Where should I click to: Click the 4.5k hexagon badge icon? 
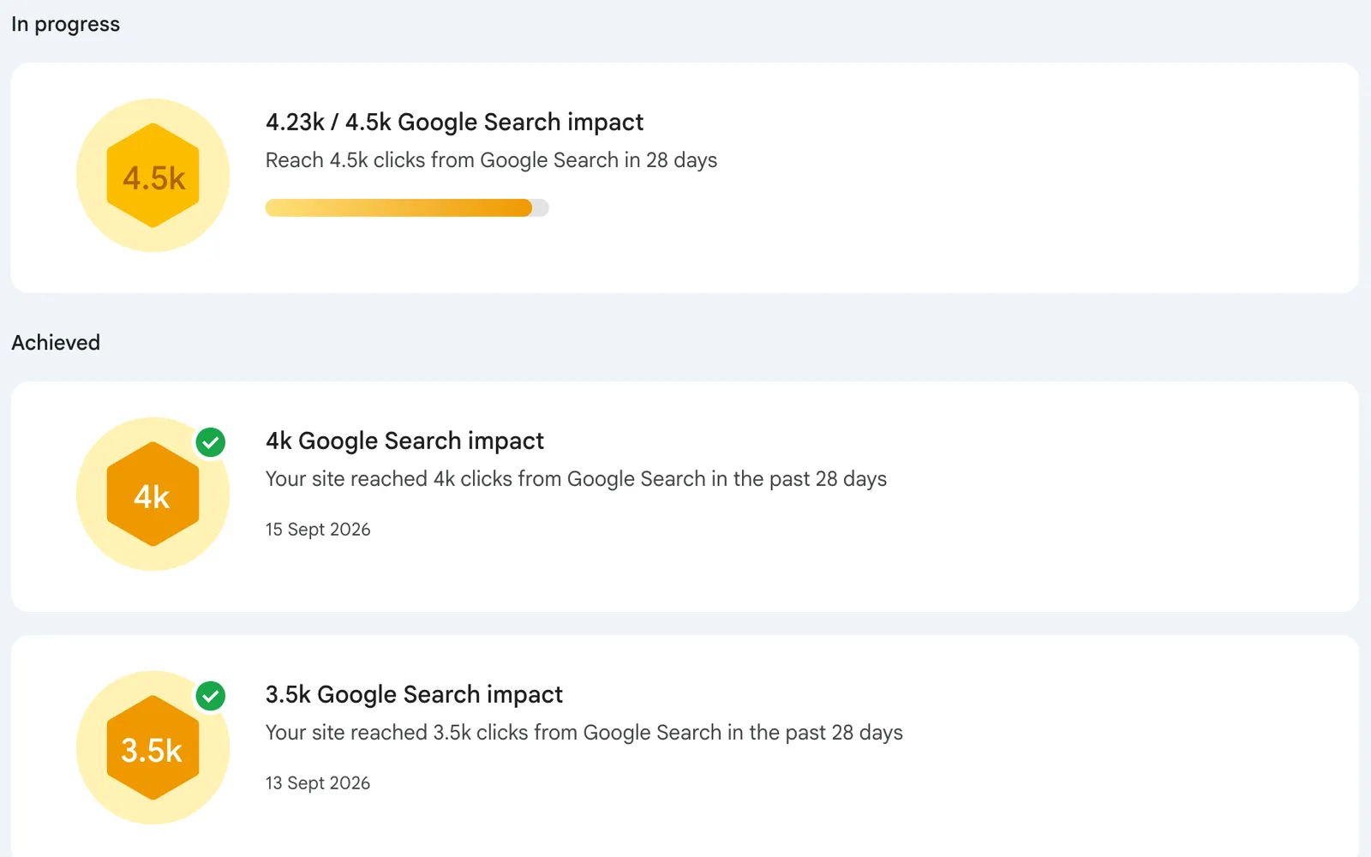153,176
